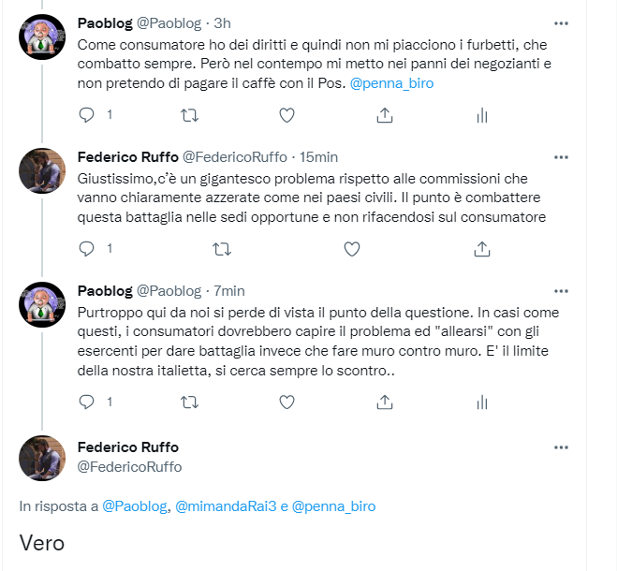
Task: Like Federico Ruffo's tweet starting with Giustissimo
Action: pos(352,249)
